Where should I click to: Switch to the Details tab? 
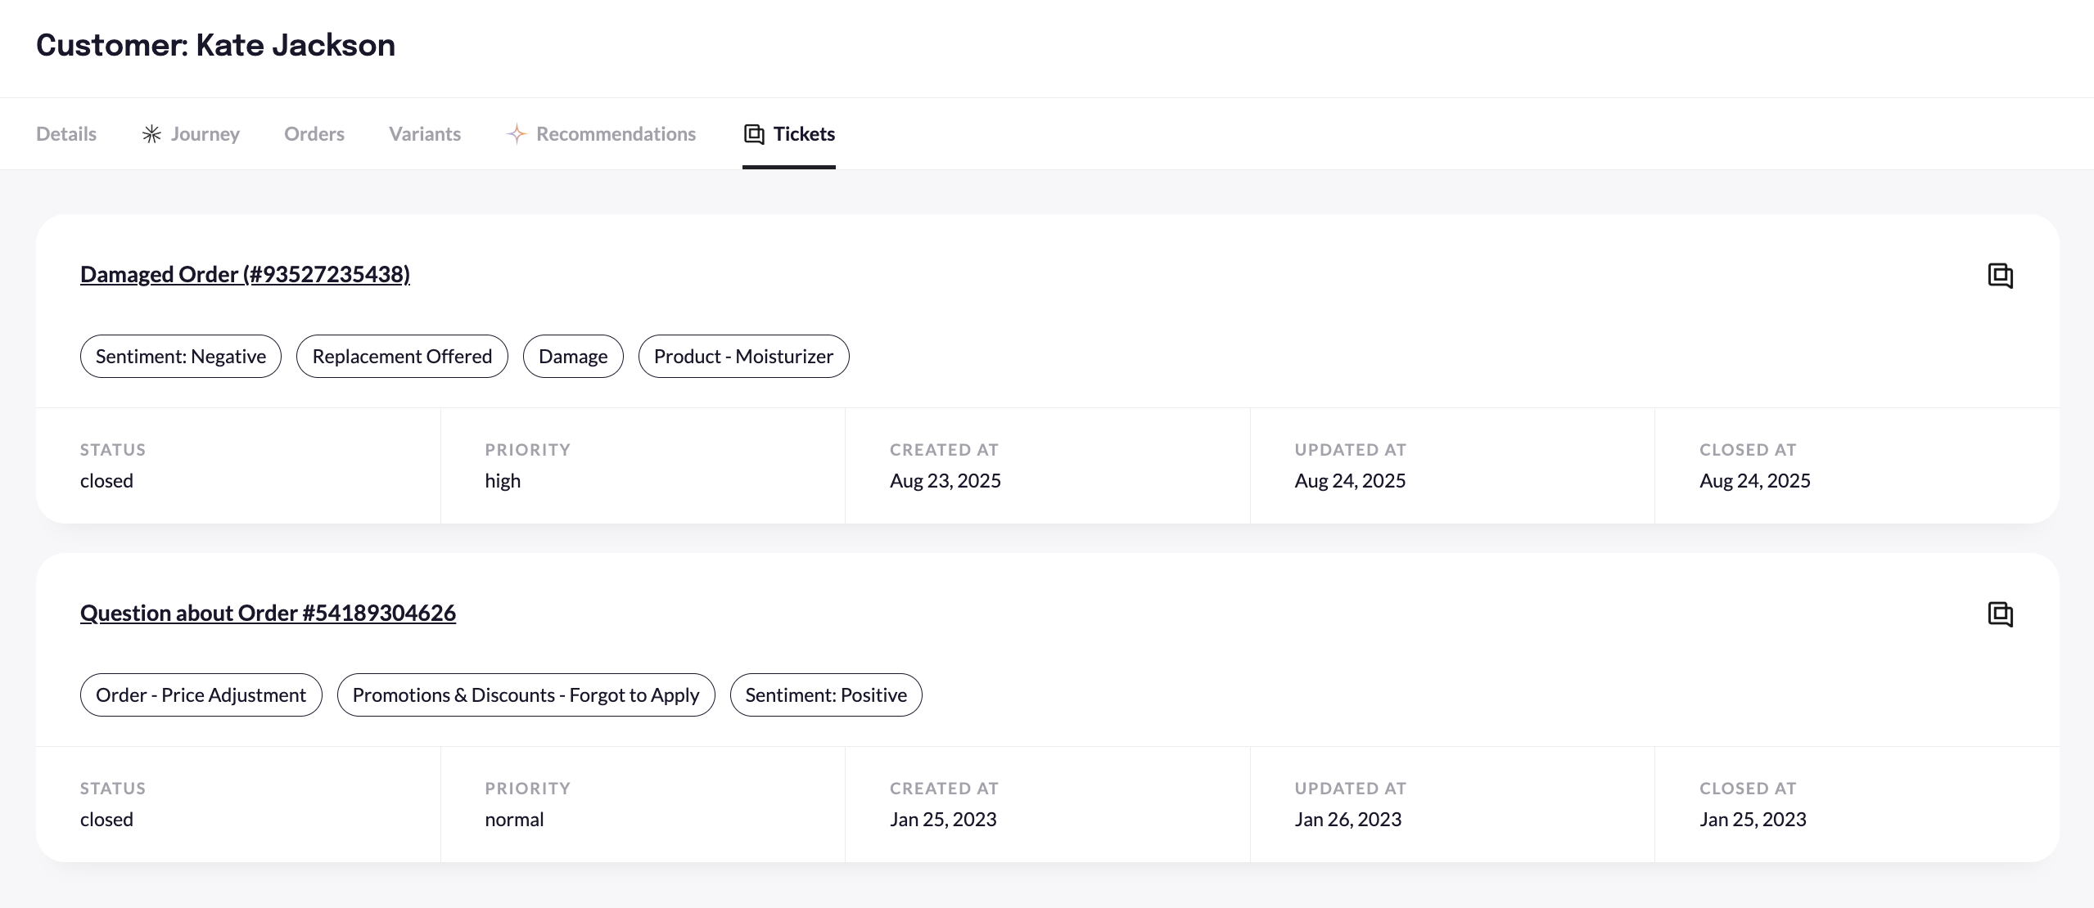pyautogui.click(x=65, y=133)
